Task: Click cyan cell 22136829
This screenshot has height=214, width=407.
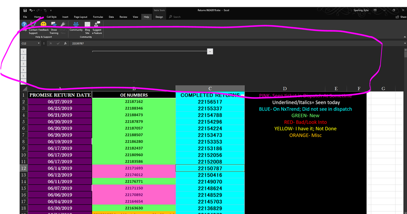Action: click(x=210, y=208)
